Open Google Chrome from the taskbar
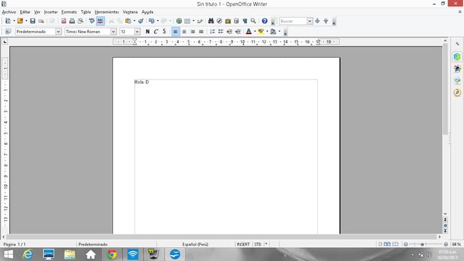Viewport: 464px width, 261px height. coord(112,254)
